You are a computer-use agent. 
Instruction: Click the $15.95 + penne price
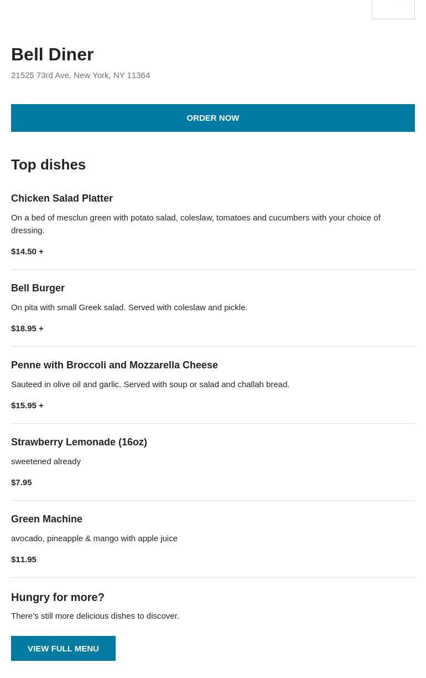(x=27, y=405)
